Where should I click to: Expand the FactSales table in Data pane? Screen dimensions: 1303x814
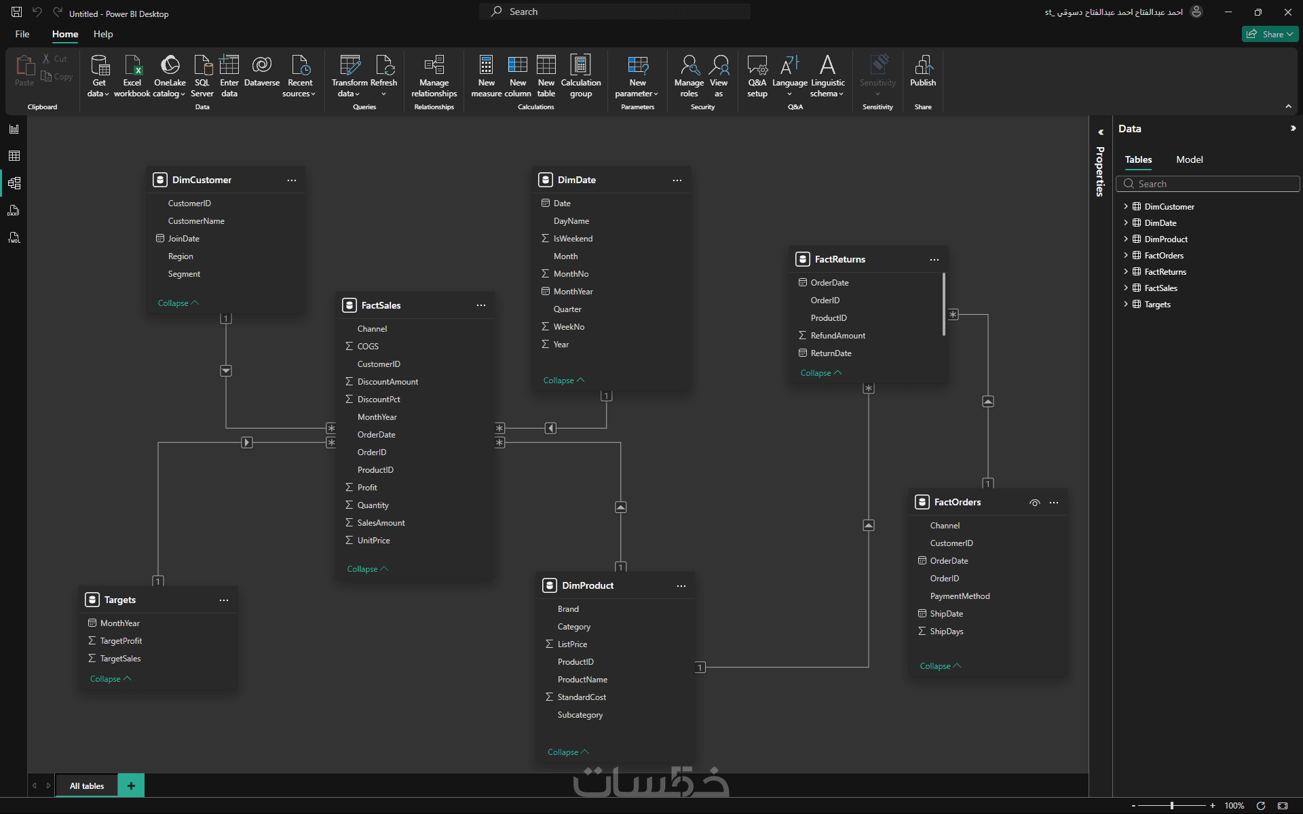[x=1126, y=288]
